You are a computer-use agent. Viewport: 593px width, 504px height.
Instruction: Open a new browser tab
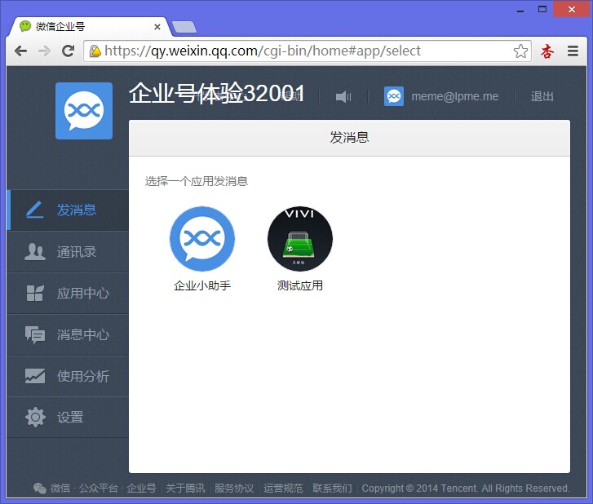point(184,27)
